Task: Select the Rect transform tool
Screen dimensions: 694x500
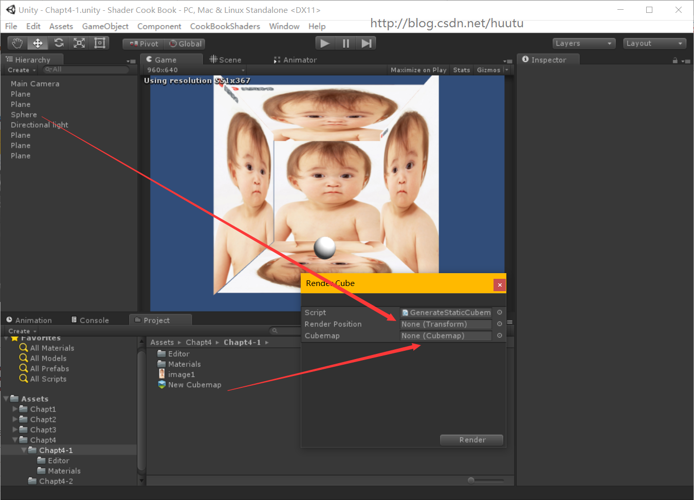Action: (x=100, y=43)
